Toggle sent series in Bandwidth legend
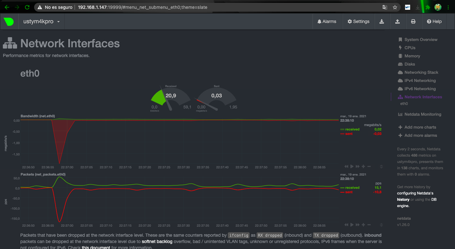Image resolution: width=455 pixels, height=249 pixels. (x=349, y=134)
